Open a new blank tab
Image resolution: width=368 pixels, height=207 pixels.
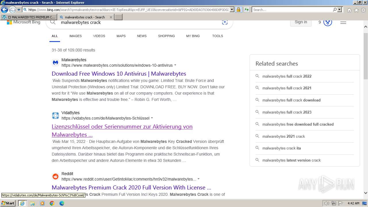pos(118,17)
